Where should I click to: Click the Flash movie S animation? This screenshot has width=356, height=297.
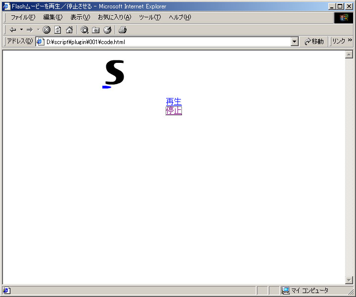(114, 74)
